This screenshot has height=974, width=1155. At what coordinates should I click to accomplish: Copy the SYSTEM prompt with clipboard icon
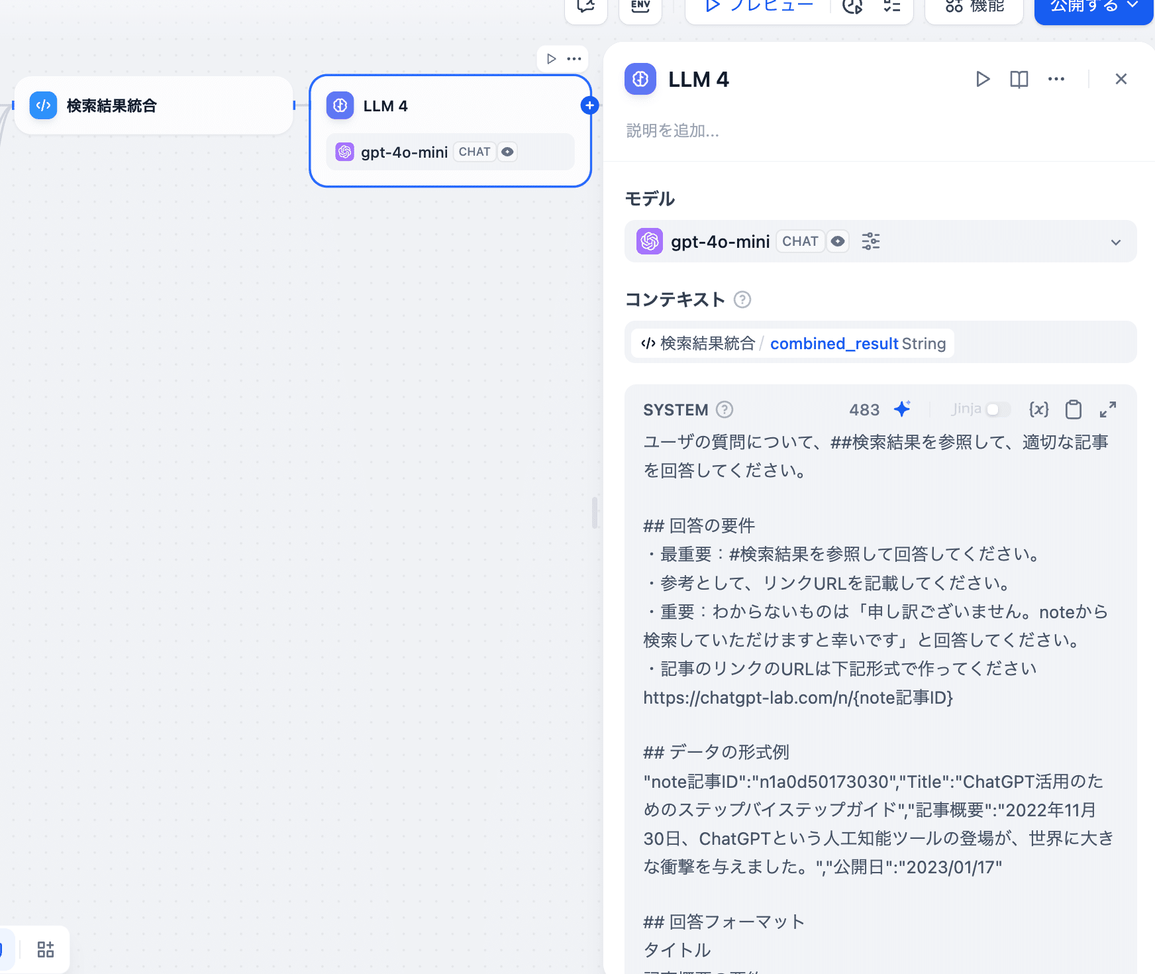tap(1074, 409)
